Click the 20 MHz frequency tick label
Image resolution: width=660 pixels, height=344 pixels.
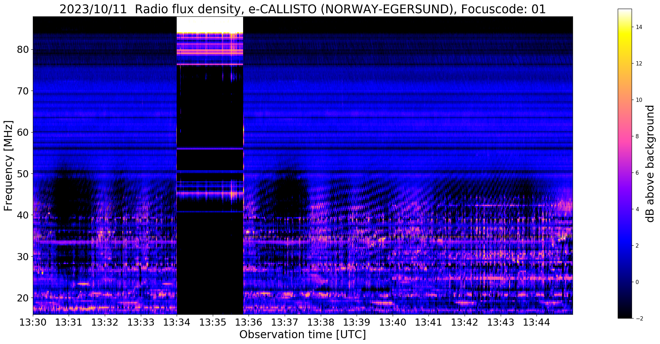pos(23,298)
